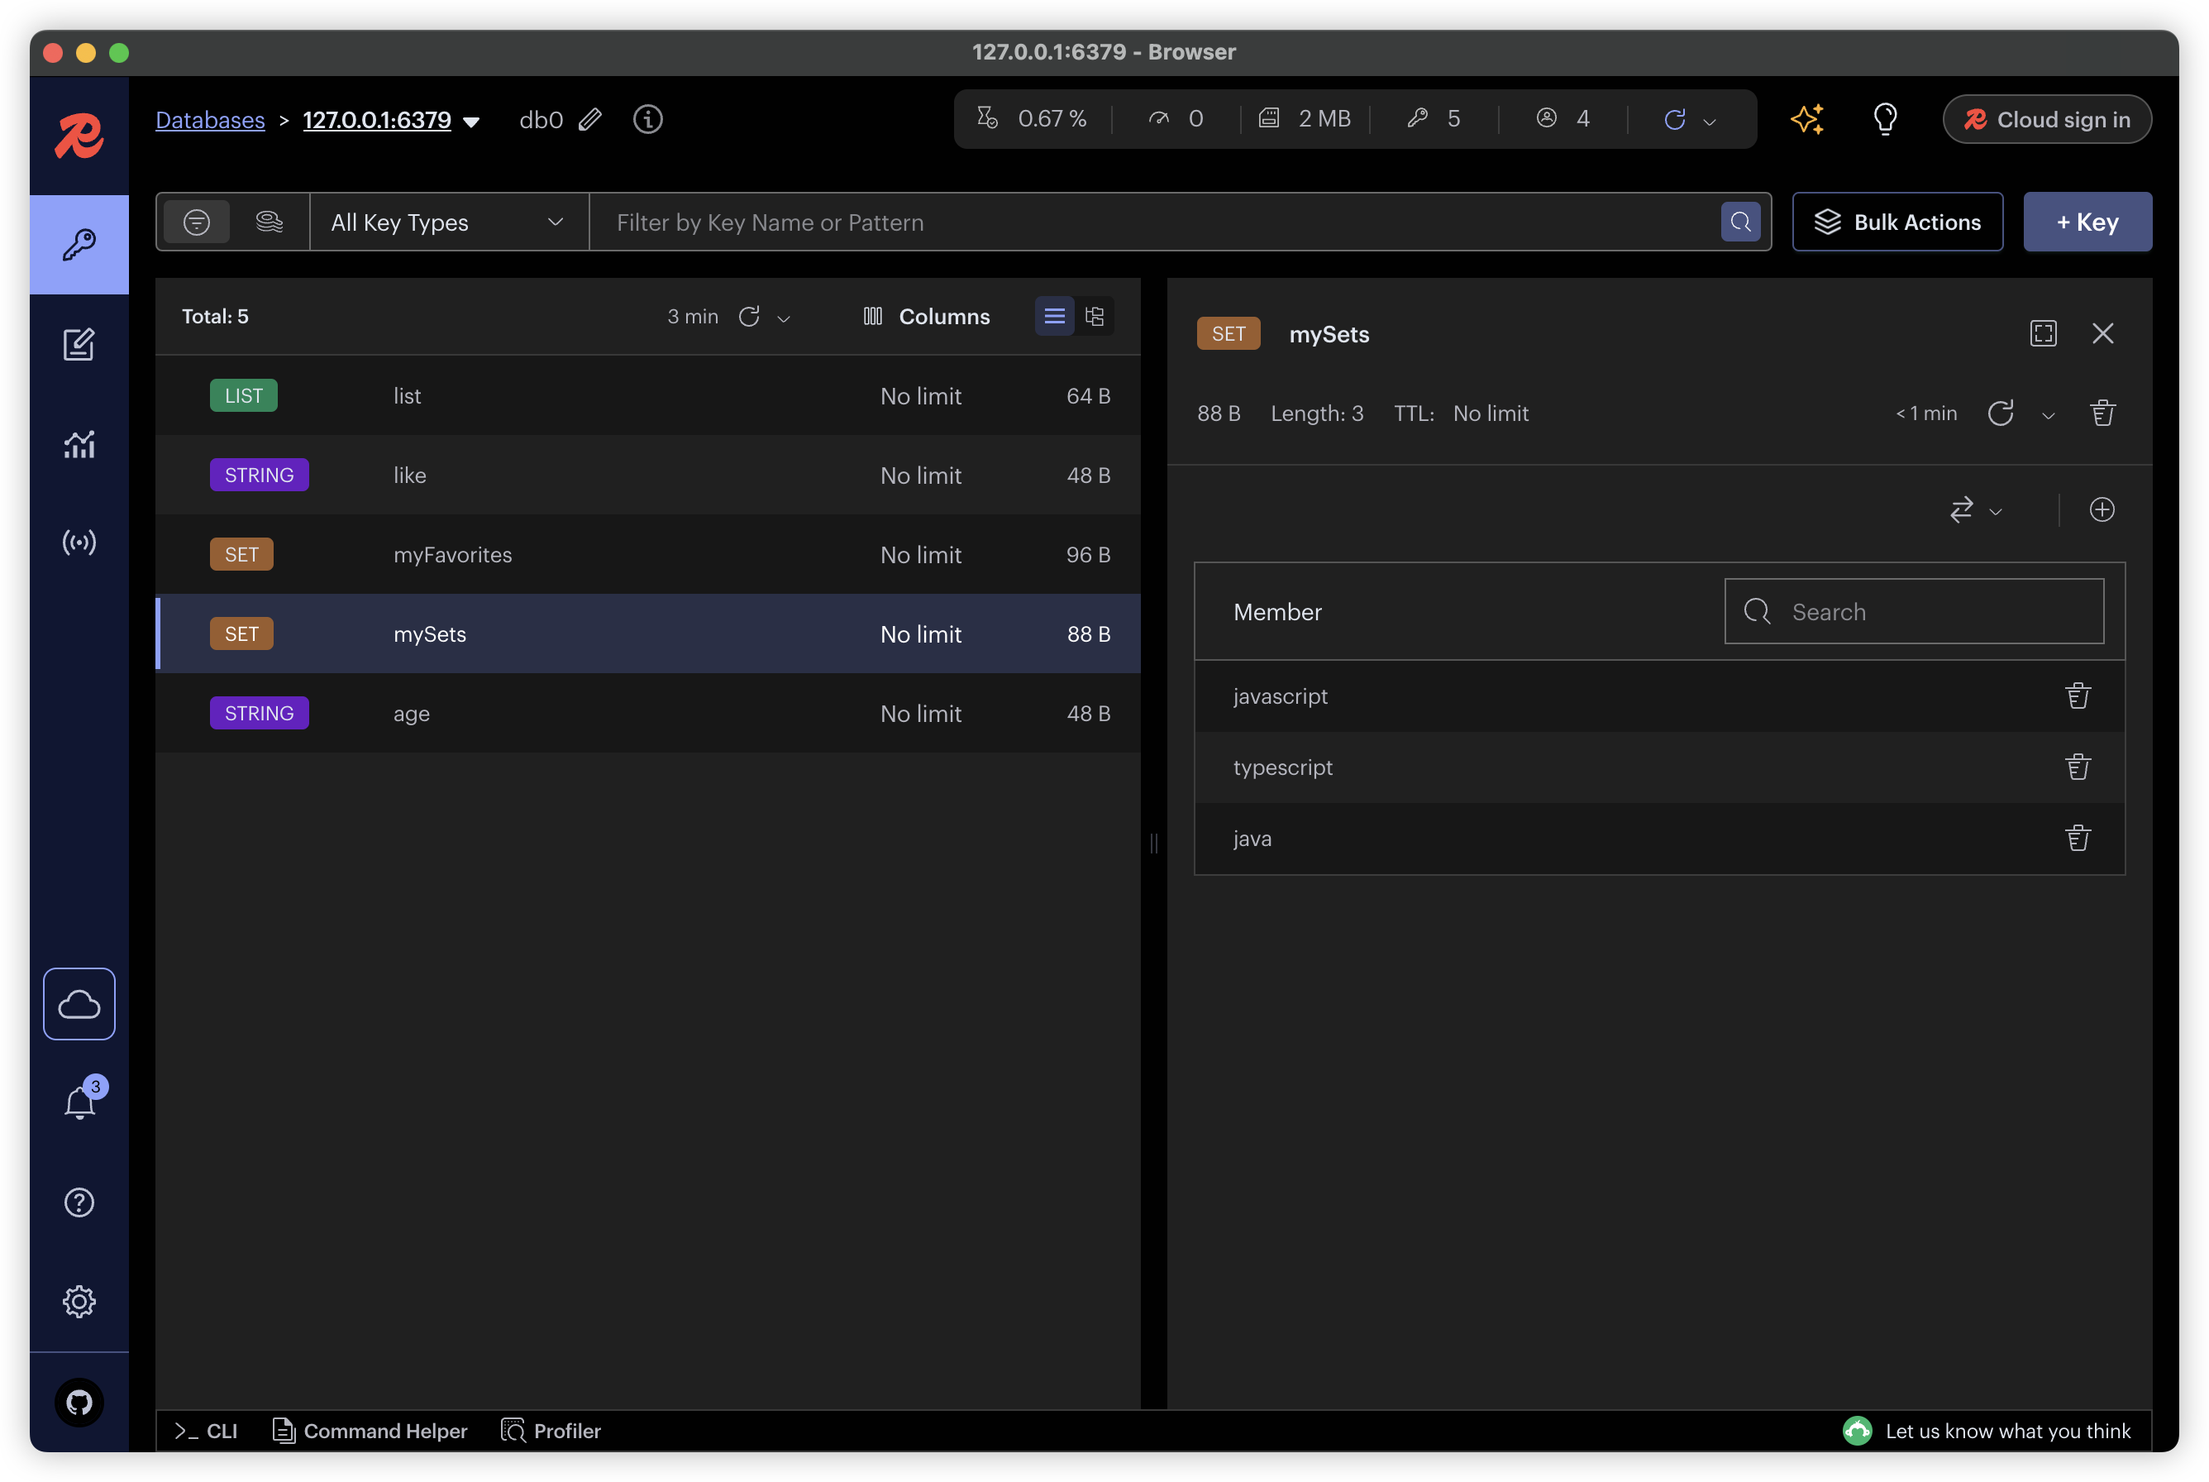Click the notification bell icon

coord(79,1102)
